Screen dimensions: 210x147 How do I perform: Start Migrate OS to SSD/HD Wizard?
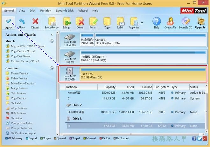pyautogui.click(x=25, y=46)
